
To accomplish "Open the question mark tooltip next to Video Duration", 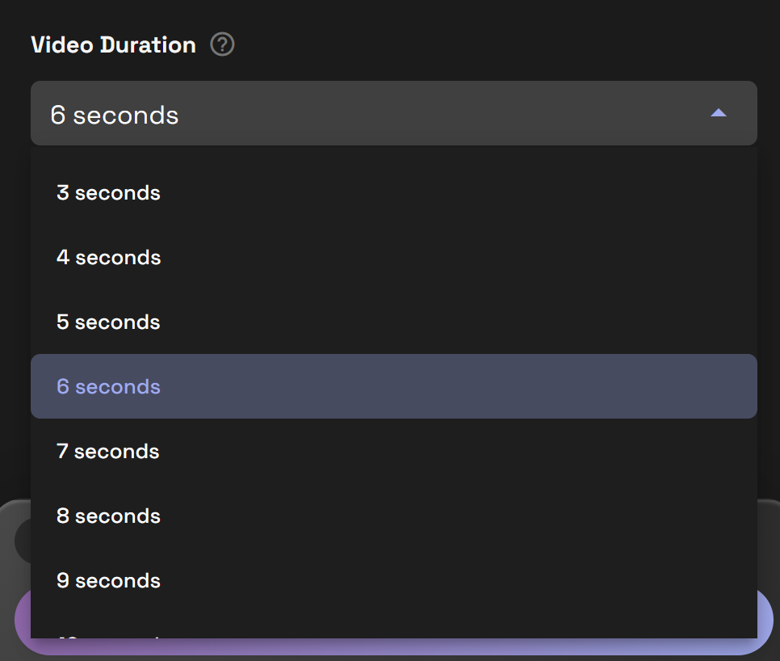I will 221,44.
